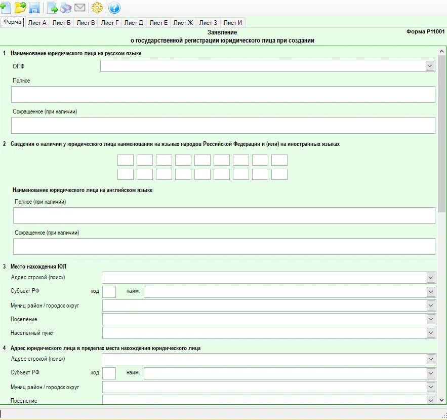The width and height of the screenshot is (447, 420).
Task: Open an existing file via folder icon
Action: (20, 7)
